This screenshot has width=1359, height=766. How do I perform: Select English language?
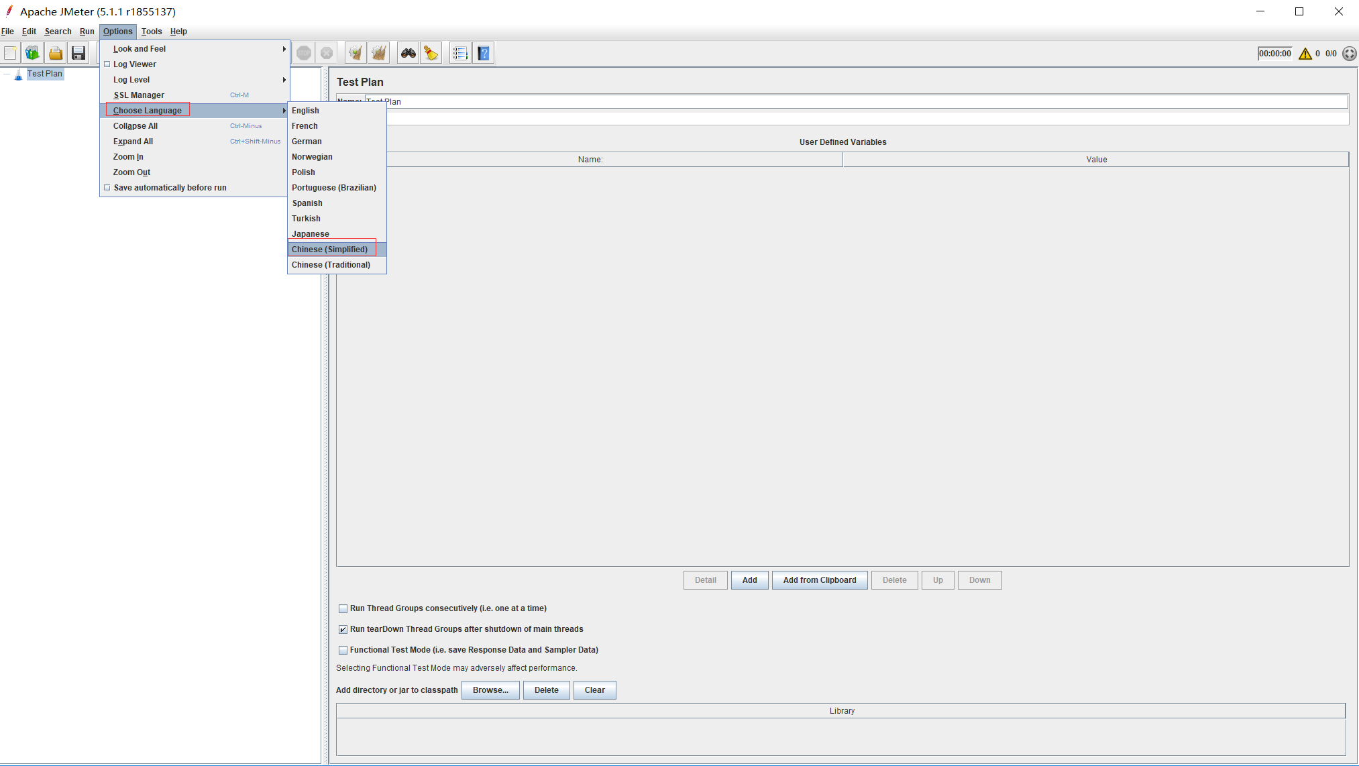point(337,111)
